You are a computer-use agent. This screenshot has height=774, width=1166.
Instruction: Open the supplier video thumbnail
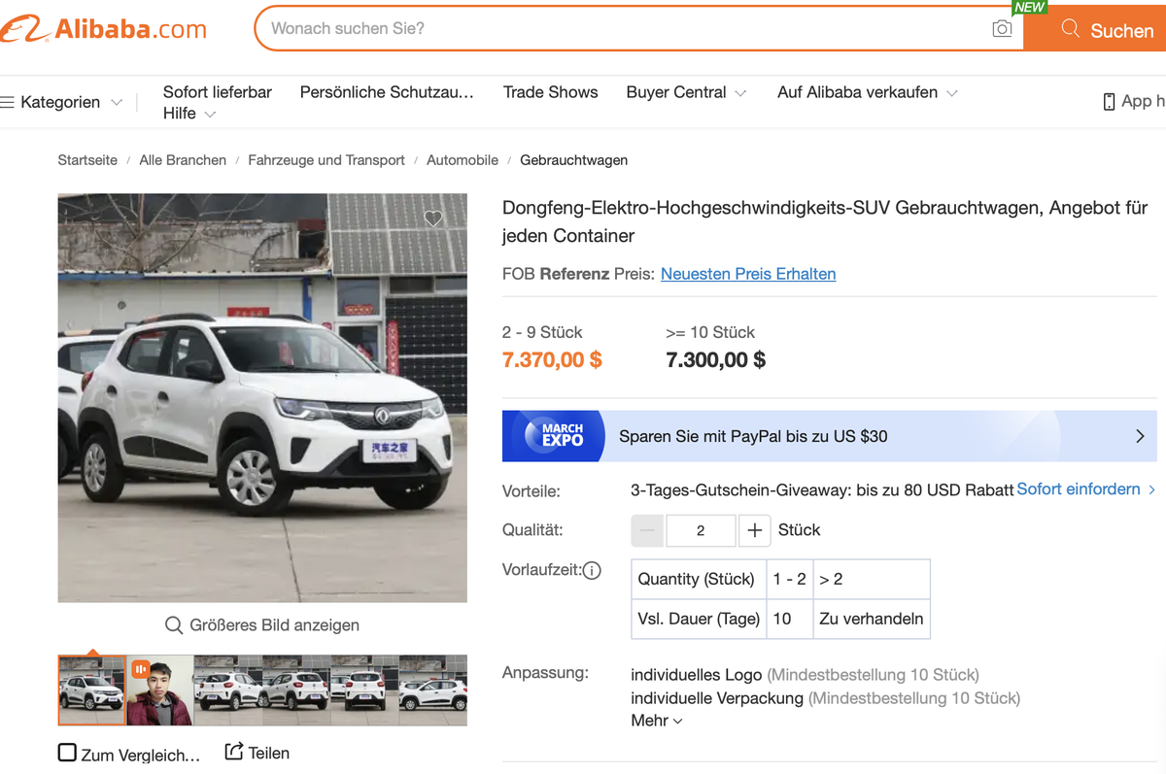[x=160, y=690]
